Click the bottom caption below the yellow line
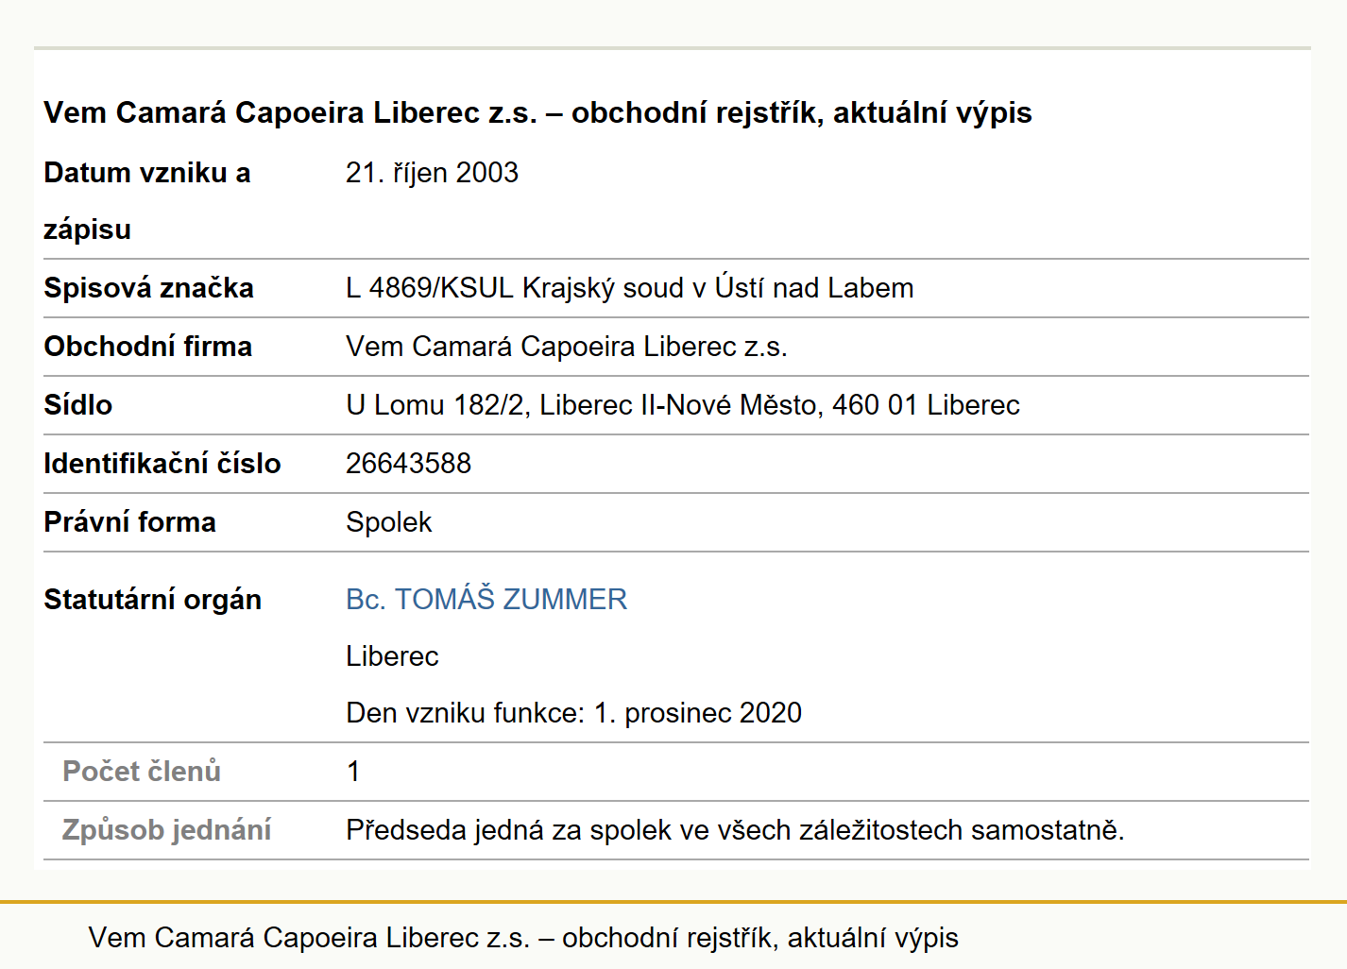The height and width of the screenshot is (969, 1347). tap(523, 938)
